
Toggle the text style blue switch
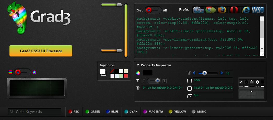(154, 81)
